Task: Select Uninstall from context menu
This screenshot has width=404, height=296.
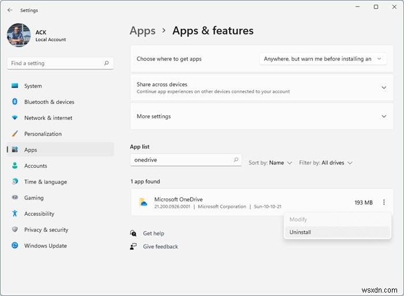Action: click(300, 232)
